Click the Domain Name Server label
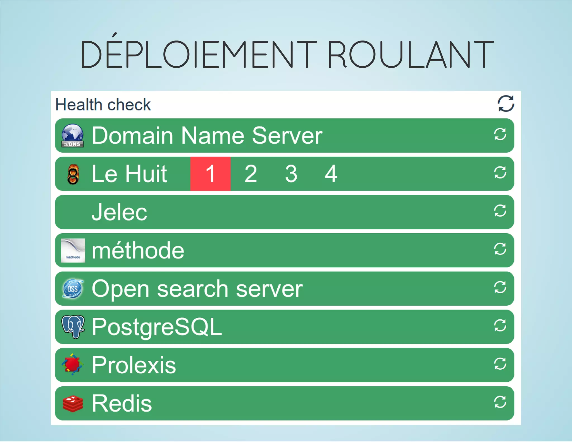 click(x=207, y=136)
